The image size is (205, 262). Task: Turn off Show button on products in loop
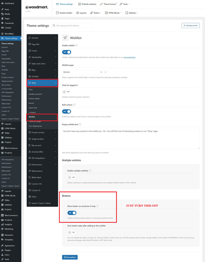click(72, 213)
